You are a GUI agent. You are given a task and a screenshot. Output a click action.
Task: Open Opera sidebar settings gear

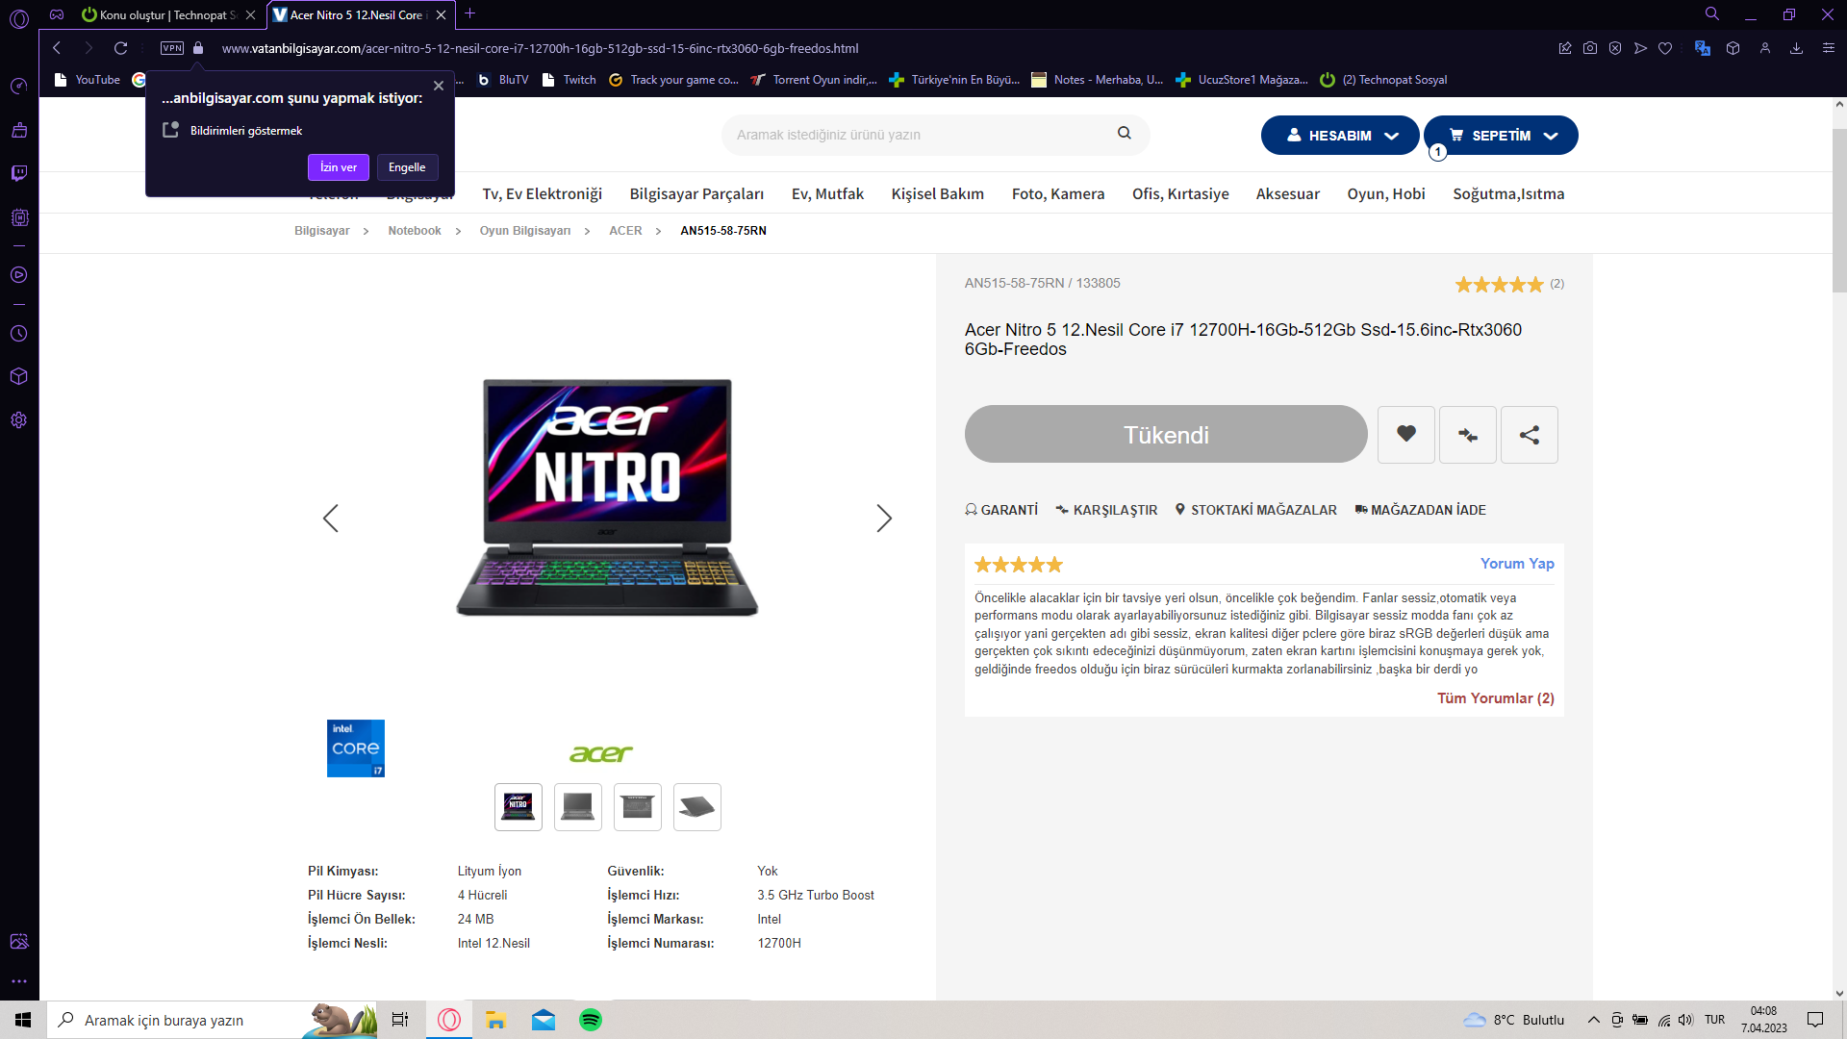pos(18,420)
